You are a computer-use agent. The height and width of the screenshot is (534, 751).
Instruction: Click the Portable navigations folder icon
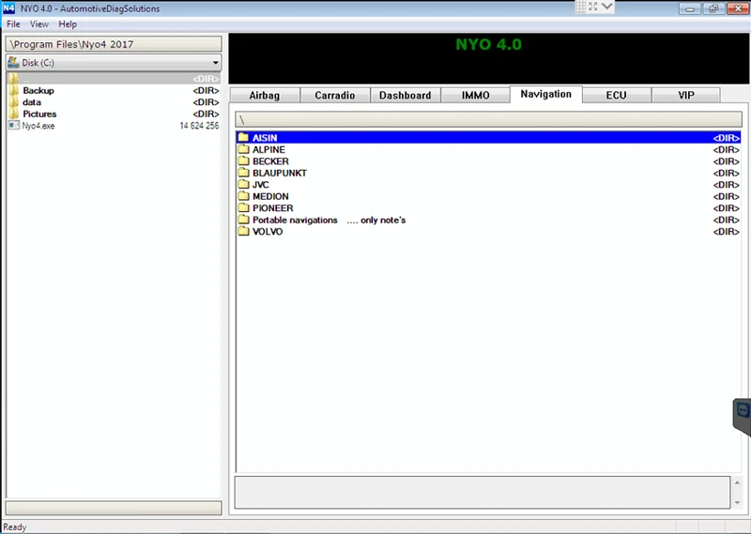[x=244, y=220]
